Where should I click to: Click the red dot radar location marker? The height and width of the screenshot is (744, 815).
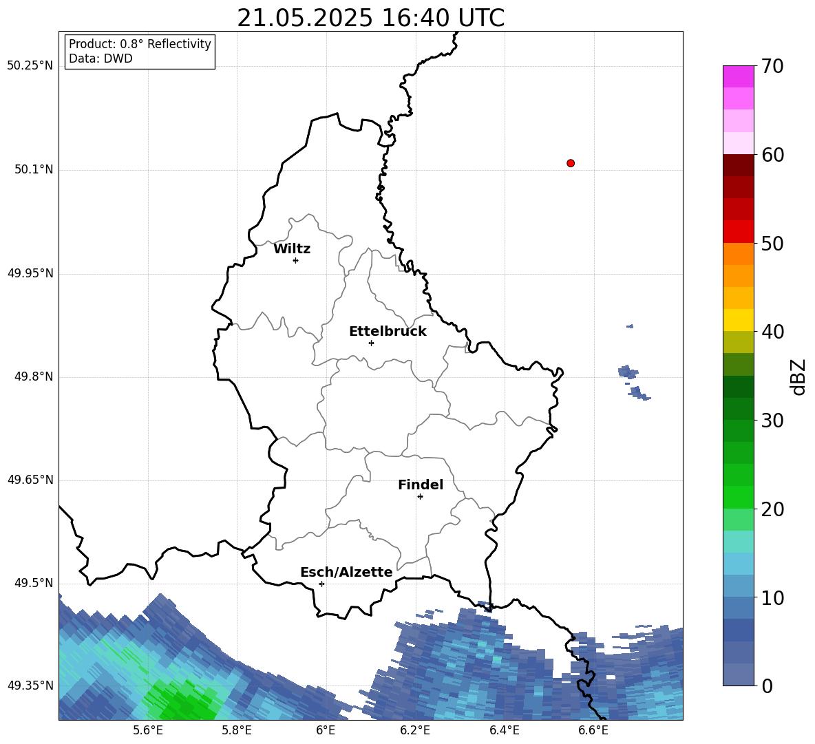[571, 163]
